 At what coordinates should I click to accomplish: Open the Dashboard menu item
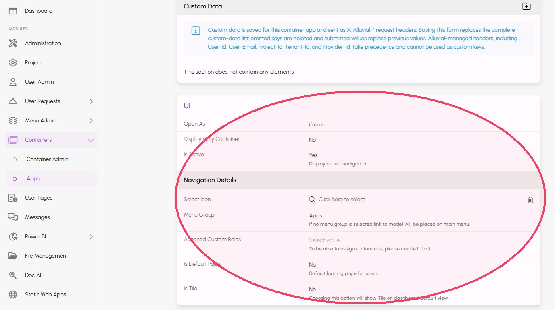[x=51, y=11]
